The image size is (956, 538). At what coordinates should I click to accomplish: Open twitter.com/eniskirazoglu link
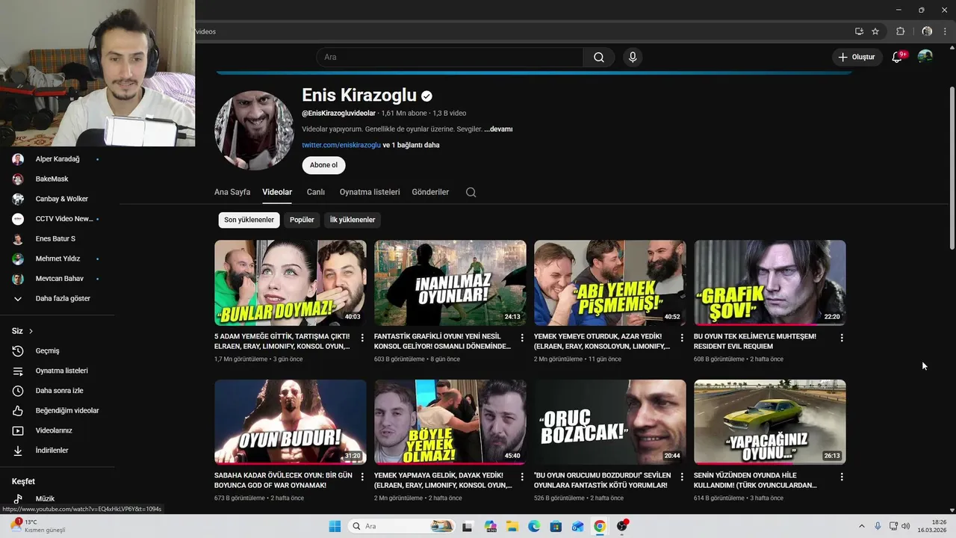[x=341, y=145]
